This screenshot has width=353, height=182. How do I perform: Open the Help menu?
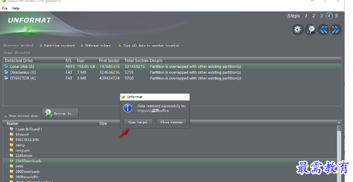[16, 8]
